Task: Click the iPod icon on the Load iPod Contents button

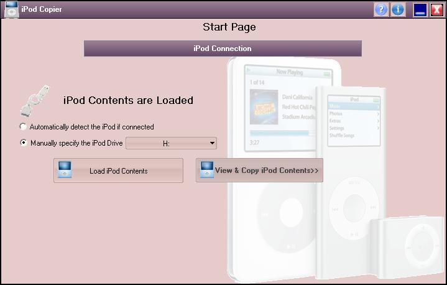Action: tap(65, 170)
